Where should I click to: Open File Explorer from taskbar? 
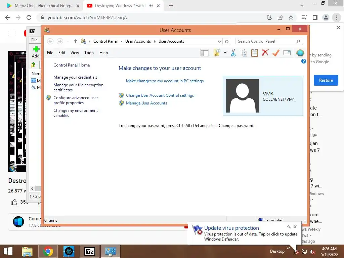tap(27, 251)
